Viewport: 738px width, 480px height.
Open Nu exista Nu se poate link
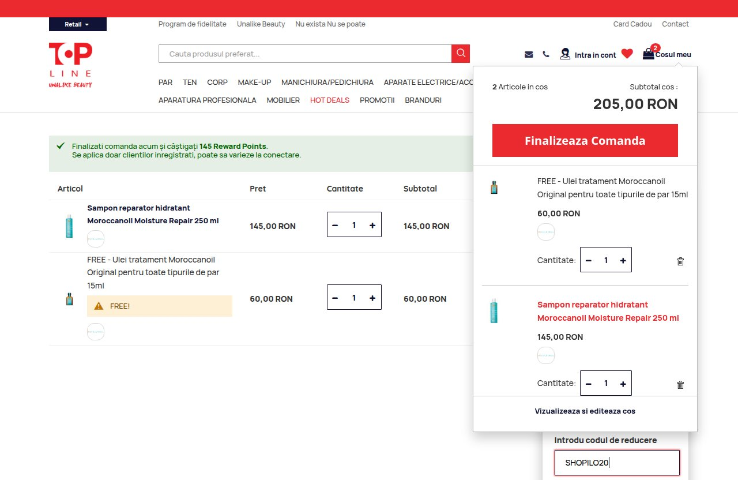point(330,24)
